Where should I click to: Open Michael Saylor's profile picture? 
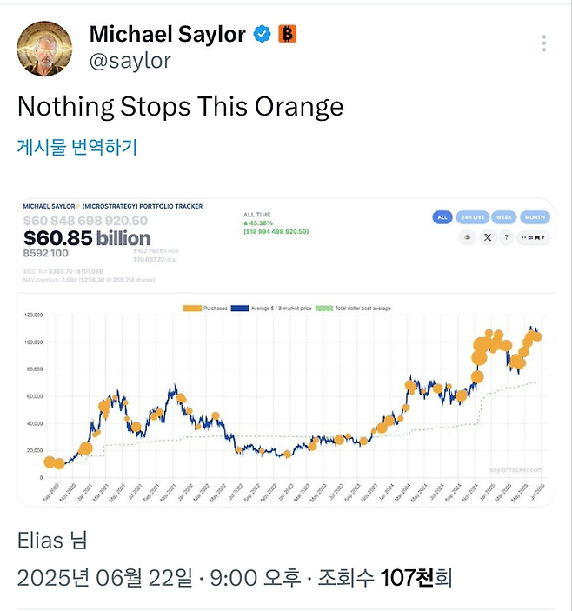coord(44,48)
